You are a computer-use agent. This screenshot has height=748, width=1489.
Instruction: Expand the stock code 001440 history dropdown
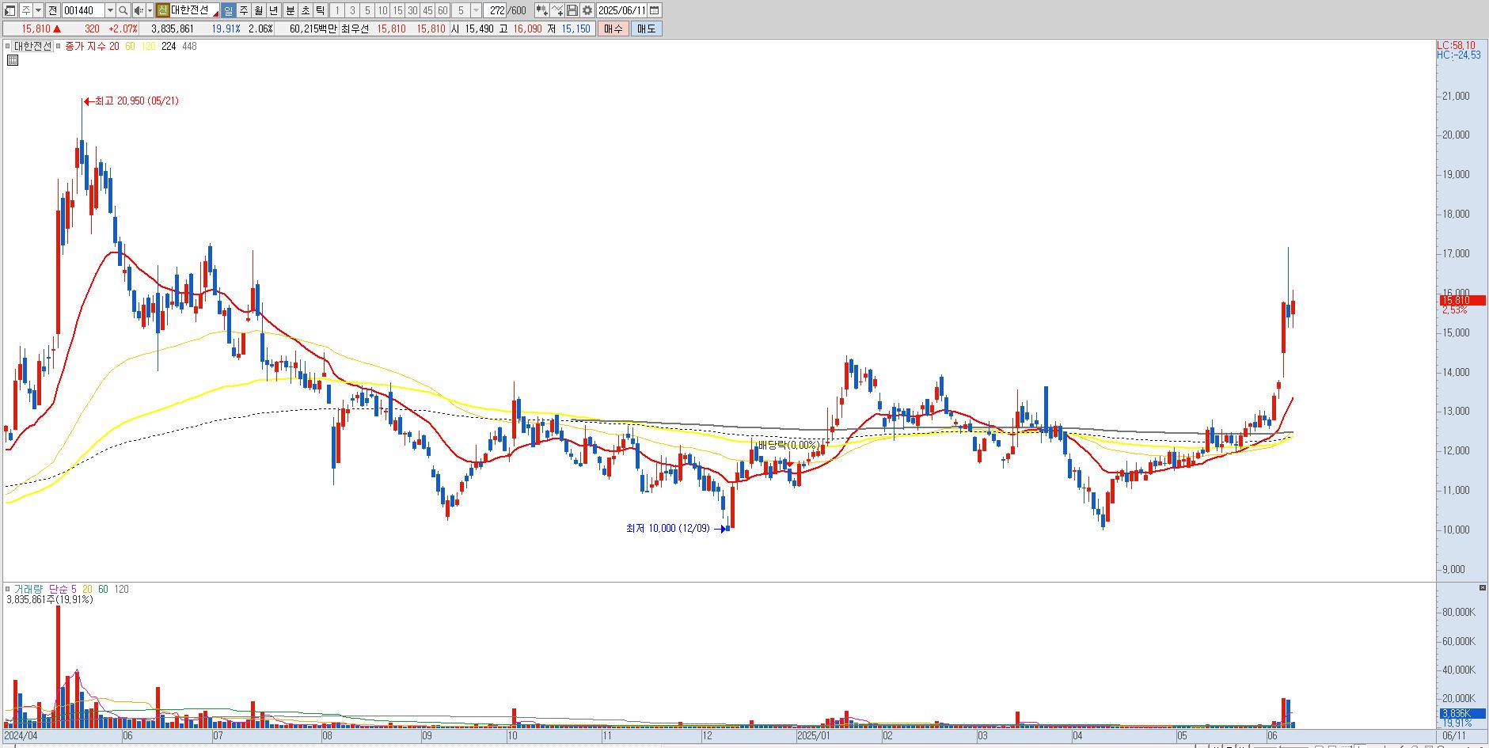tap(110, 10)
